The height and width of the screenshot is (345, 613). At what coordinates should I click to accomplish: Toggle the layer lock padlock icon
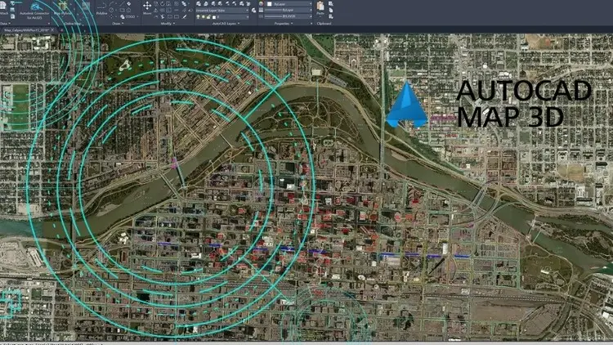click(x=208, y=17)
